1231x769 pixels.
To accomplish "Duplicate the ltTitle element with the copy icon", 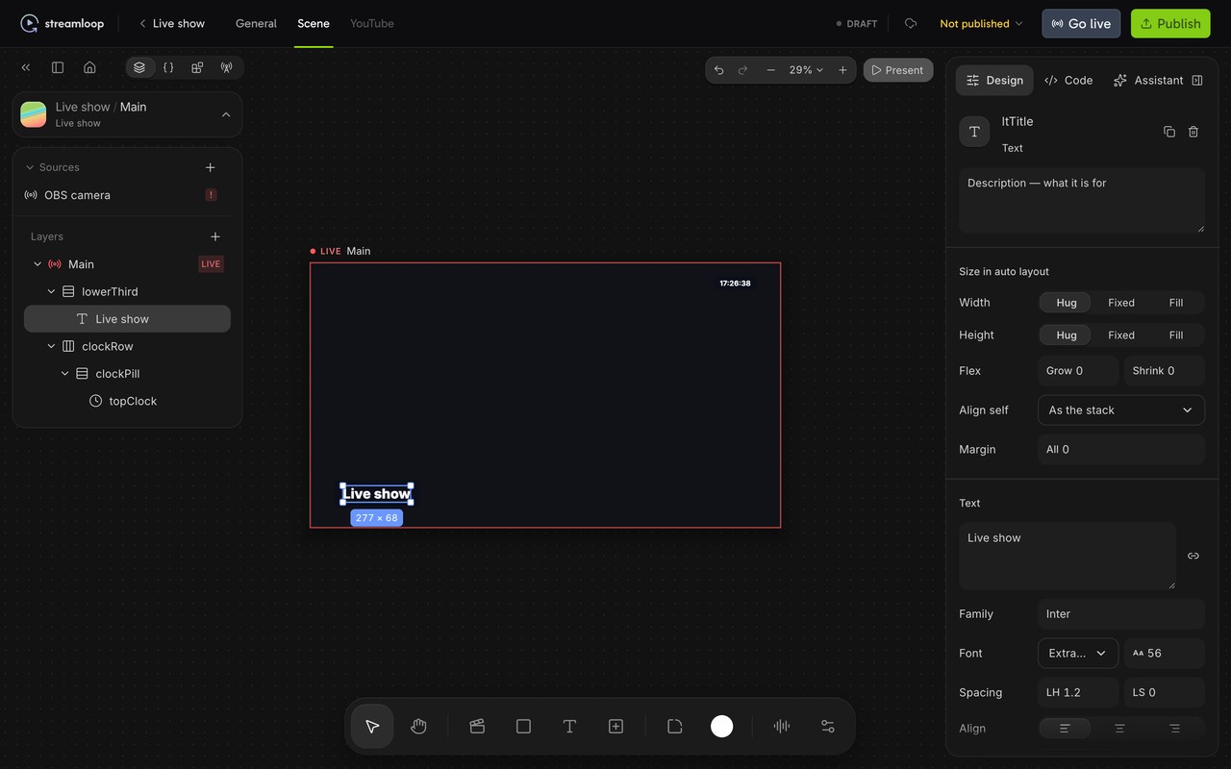I will tap(1168, 132).
